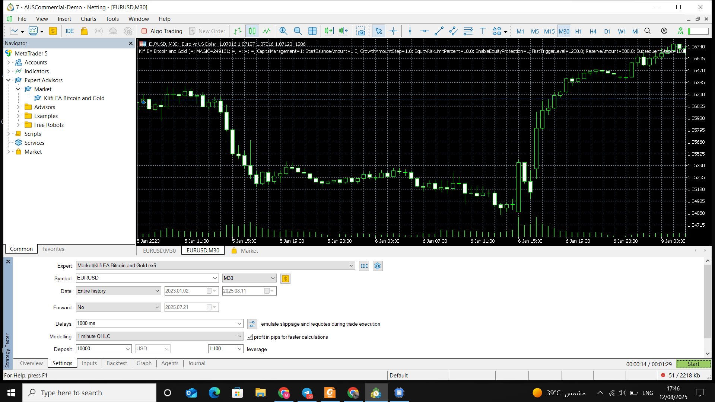Insert a text label with Text tool
The image size is (715, 402).
click(482, 31)
